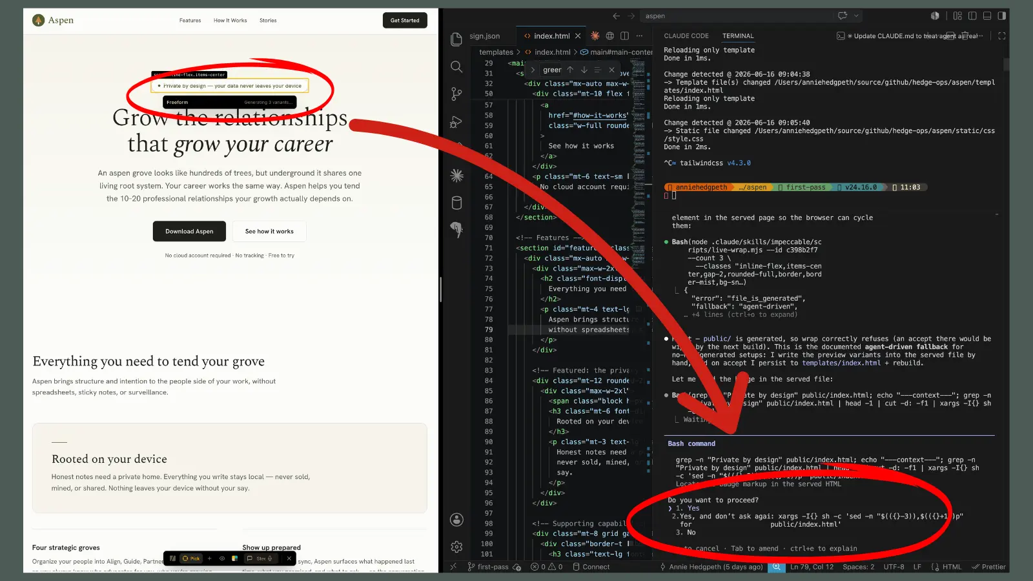The image size is (1033, 581).
Task: Open the Accounts icon in the activity bar
Action: [456, 520]
